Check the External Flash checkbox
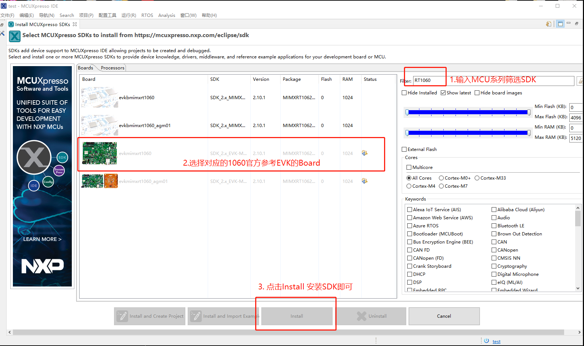584x346 pixels. (x=404, y=149)
